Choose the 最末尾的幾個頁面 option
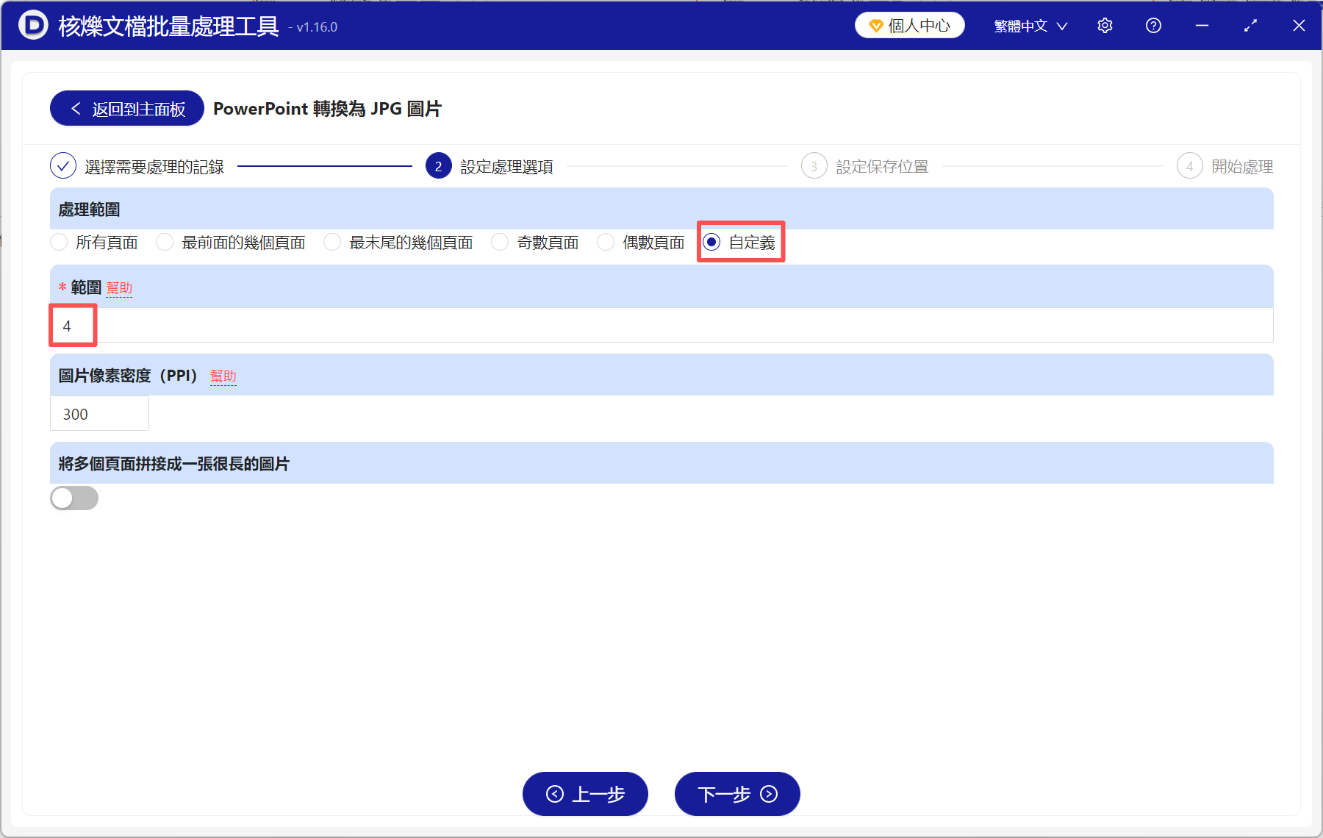Screen dimensions: 1323x838 click(332, 242)
